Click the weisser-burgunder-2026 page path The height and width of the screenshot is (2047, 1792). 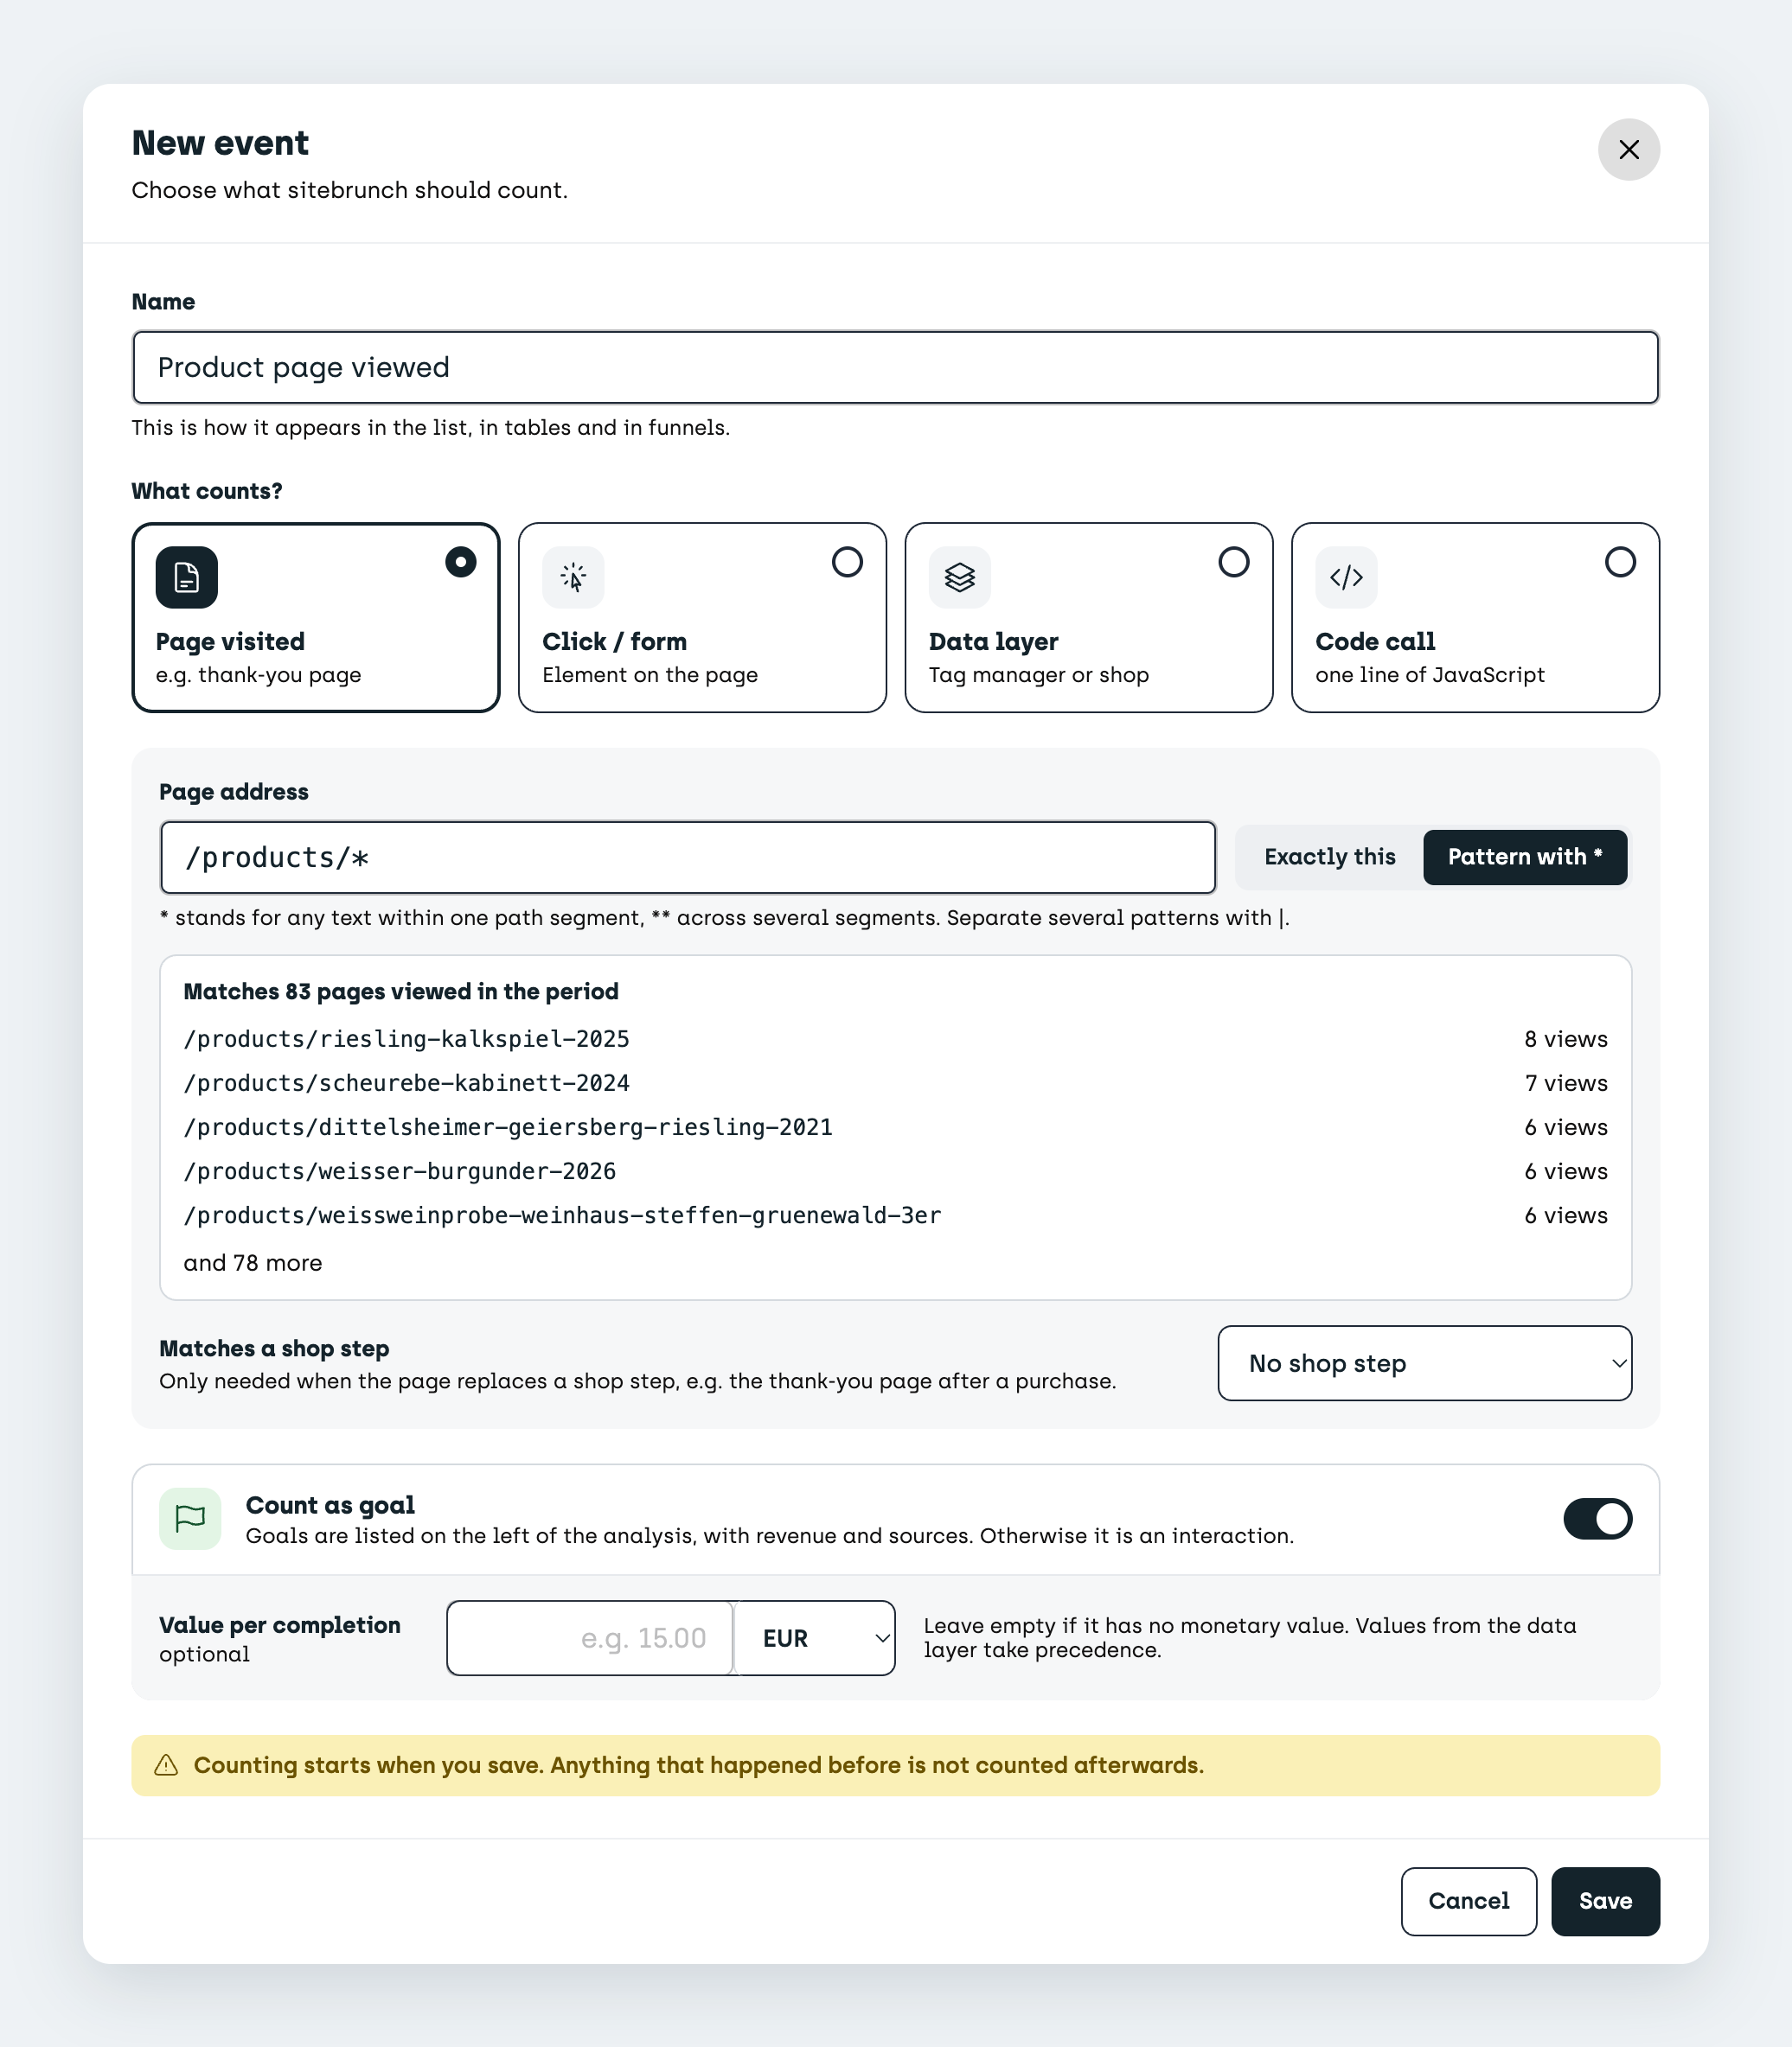[400, 1171]
